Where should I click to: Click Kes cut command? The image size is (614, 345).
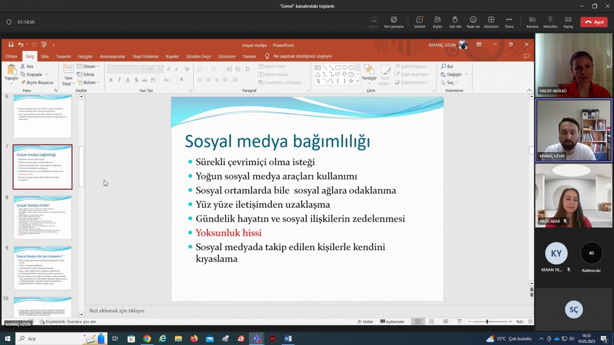coord(27,67)
